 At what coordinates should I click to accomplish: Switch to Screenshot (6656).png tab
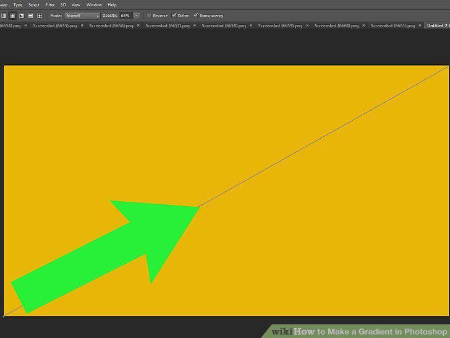coord(111,25)
